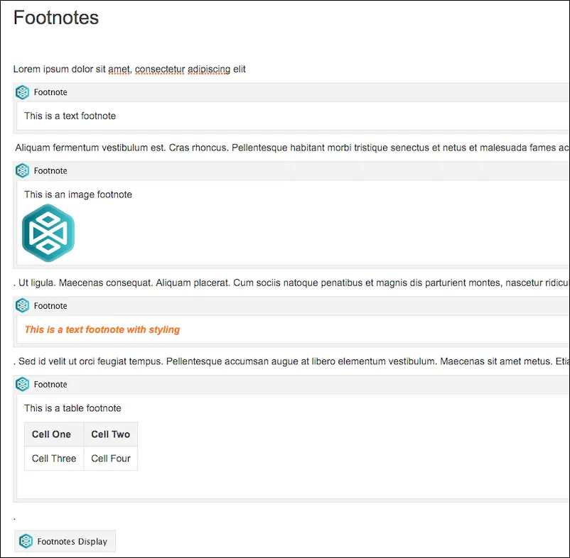The height and width of the screenshot is (558, 570).
Task: Click the 'Cell Three' table cell
Action: tap(54, 459)
